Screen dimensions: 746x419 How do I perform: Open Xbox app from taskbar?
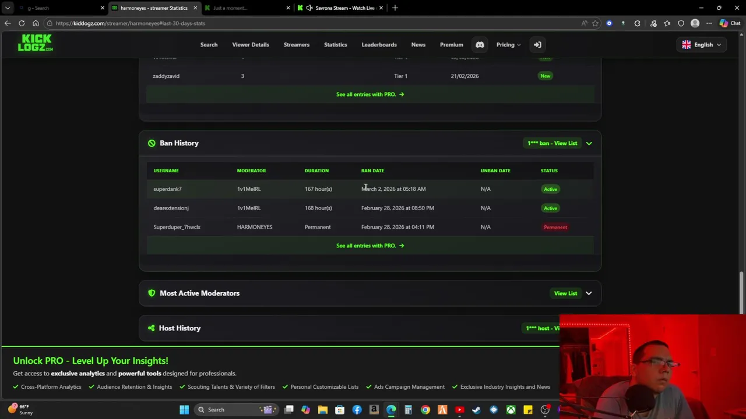pyautogui.click(x=511, y=410)
